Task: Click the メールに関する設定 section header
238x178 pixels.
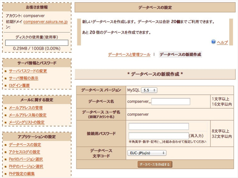Action: [x=37, y=100]
